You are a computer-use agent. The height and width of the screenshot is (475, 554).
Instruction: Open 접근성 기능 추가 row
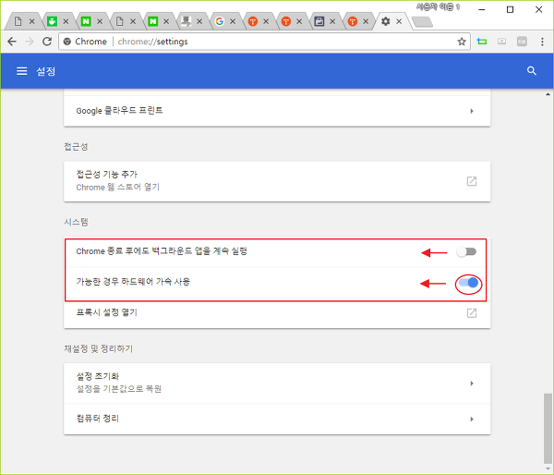277,181
